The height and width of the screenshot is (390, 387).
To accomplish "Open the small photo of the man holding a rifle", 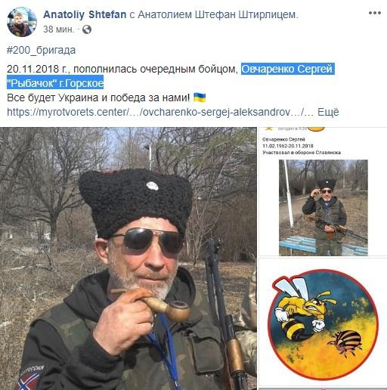I will coord(324,208).
